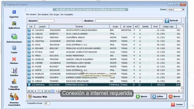
Task: Click the Catálogo De Usuarios window icon
Action: click(5, 5)
